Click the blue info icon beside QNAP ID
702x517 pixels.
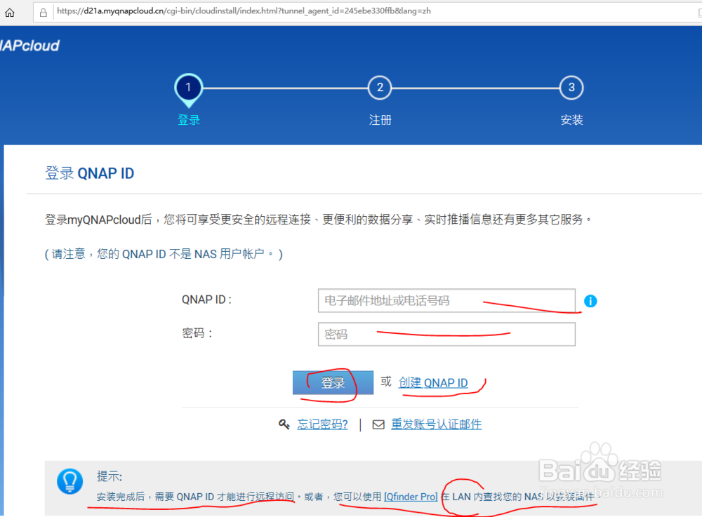(590, 301)
